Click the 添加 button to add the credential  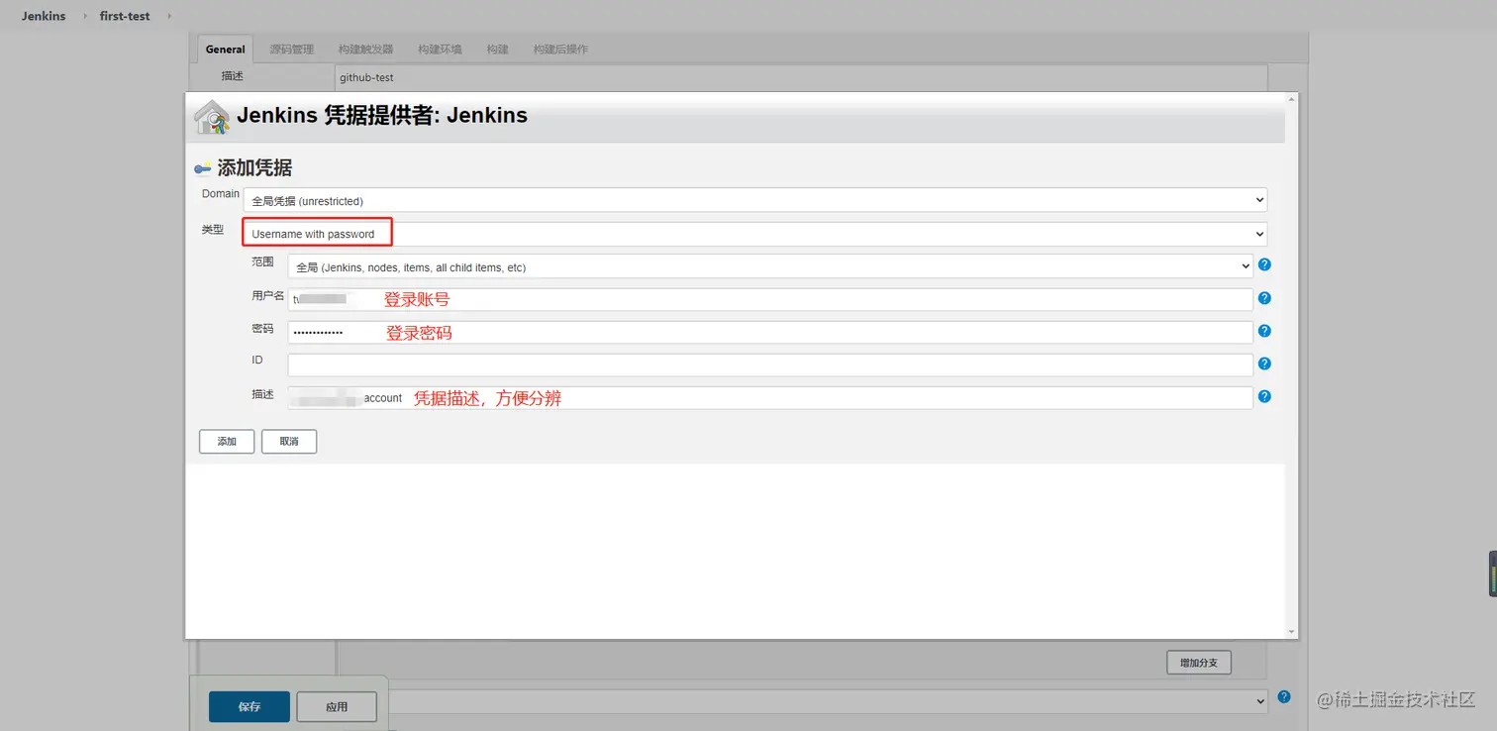click(226, 441)
